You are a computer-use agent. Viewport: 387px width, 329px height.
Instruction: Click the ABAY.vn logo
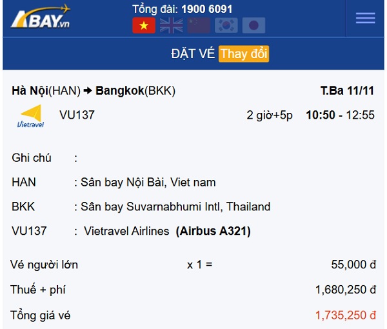click(40, 18)
